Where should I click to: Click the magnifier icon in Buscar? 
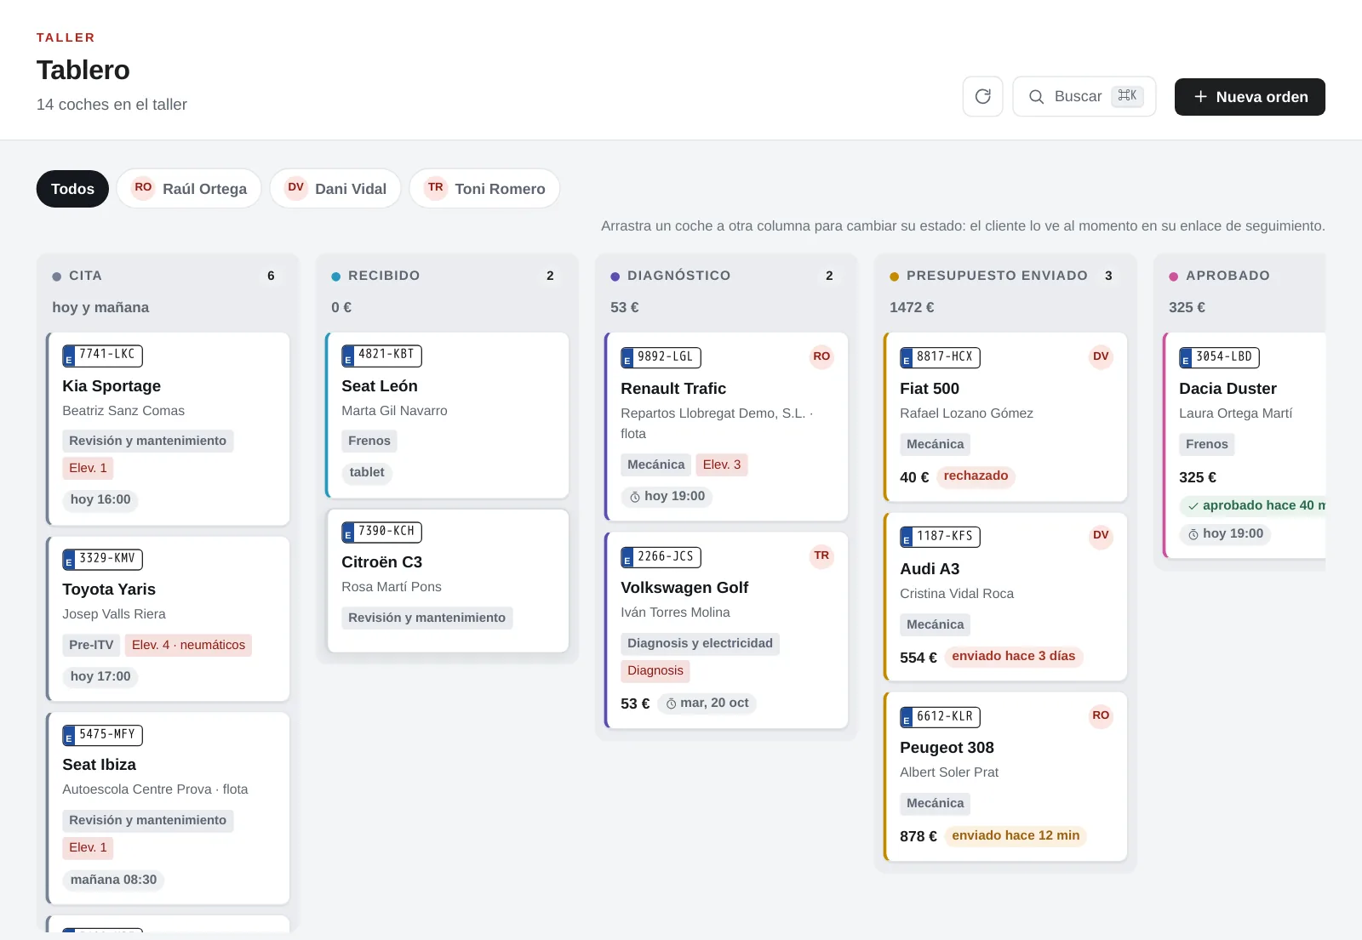[1036, 97]
